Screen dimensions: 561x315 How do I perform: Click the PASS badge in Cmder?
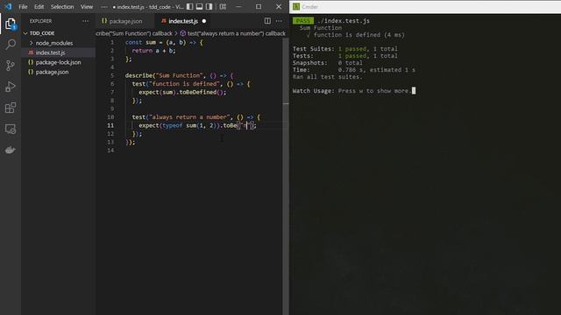click(303, 21)
